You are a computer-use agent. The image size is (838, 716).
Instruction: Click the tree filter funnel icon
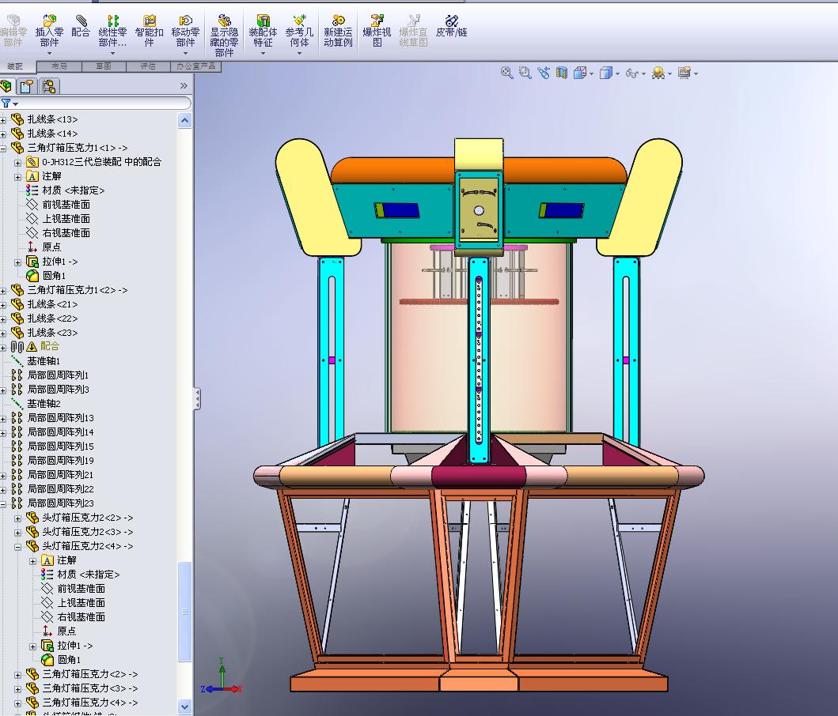(x=6, y=103)
